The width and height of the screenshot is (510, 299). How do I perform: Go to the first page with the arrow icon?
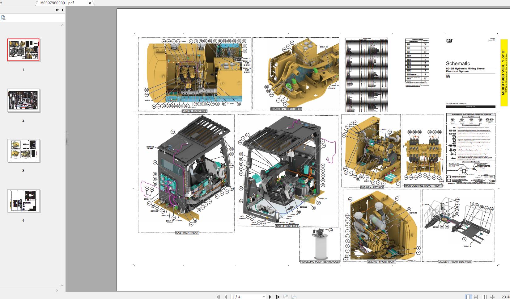tap(218, 297)
